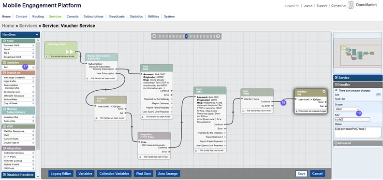Select the IVR Push handler item
Image resolution: width=383 pixels, height=180 pixels.
tap(18, 168)
